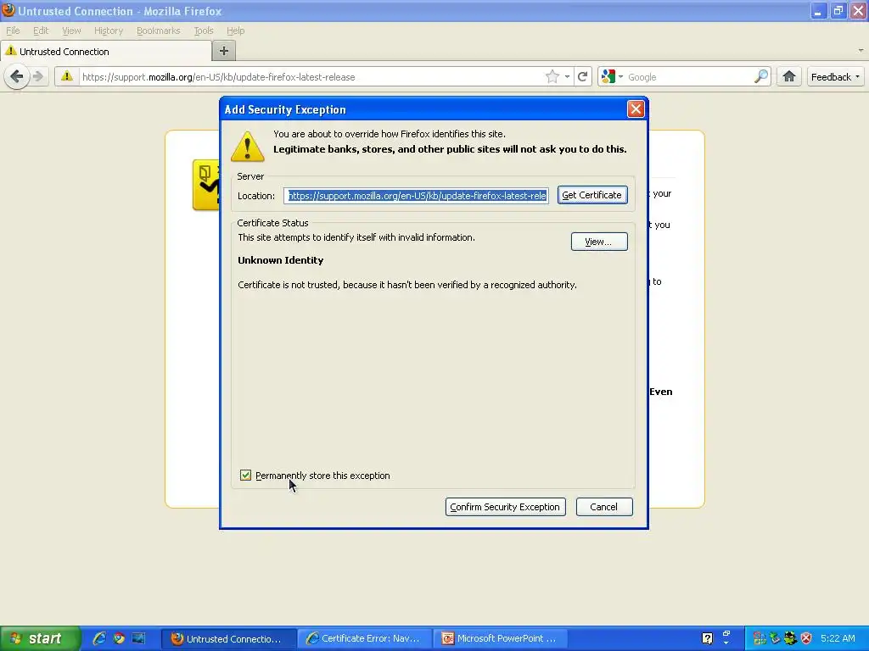Click the Windows start button

click(x=40, y=638)
